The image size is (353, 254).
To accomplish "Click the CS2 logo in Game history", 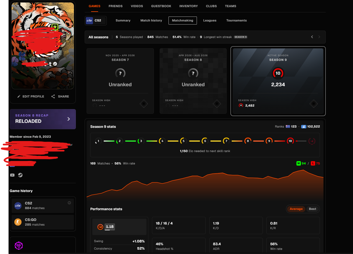I will [x=18, y=206].
